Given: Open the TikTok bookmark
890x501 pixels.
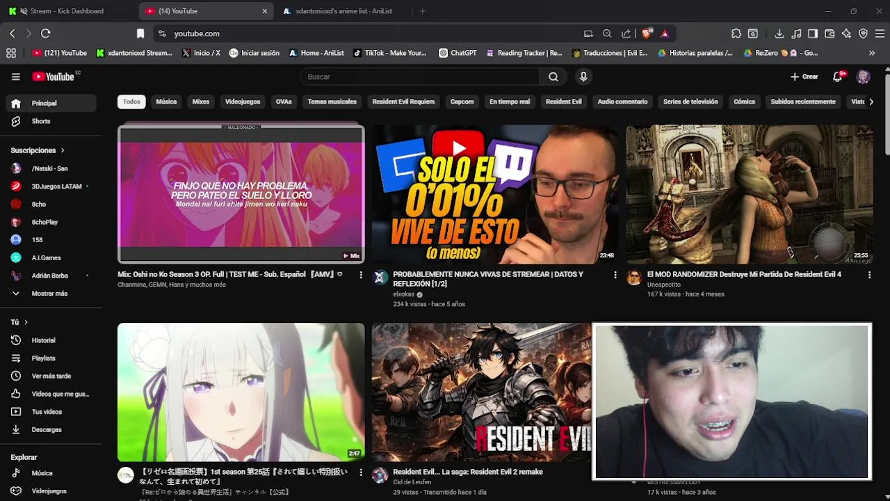Looking at the screenshot, I should point(390,53).
